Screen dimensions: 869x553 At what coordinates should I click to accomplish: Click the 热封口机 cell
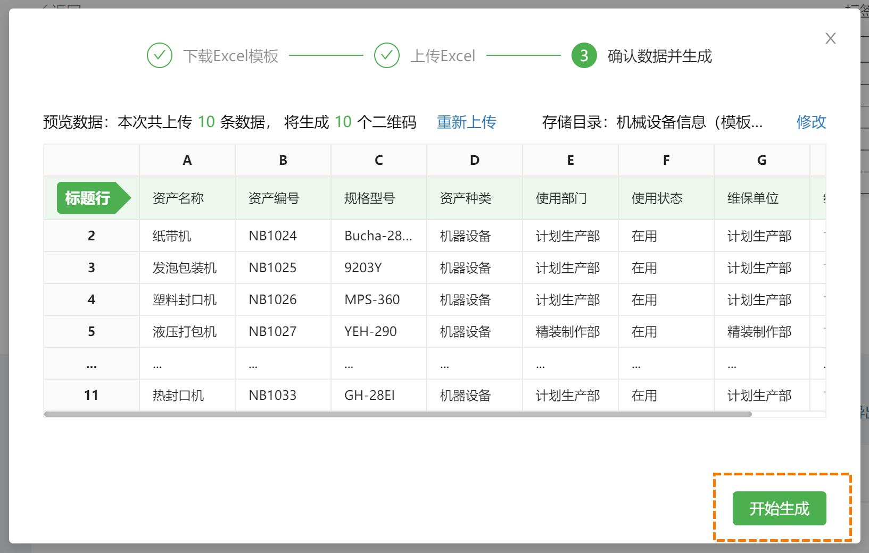coord(187,395)
